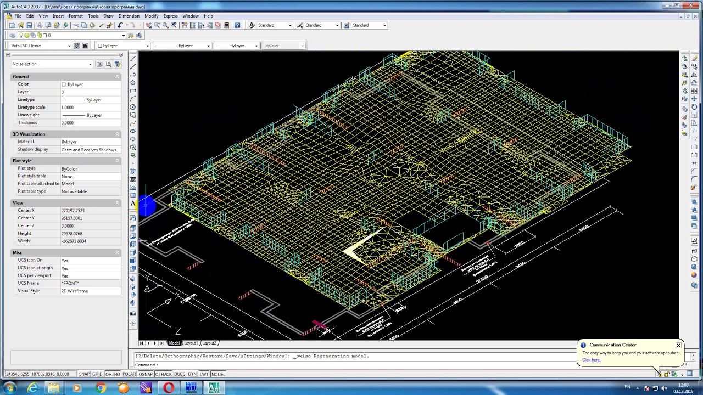The image size is (703, 395).
Task: Toggle GRID display in status bar
Action: pos(97,374)
